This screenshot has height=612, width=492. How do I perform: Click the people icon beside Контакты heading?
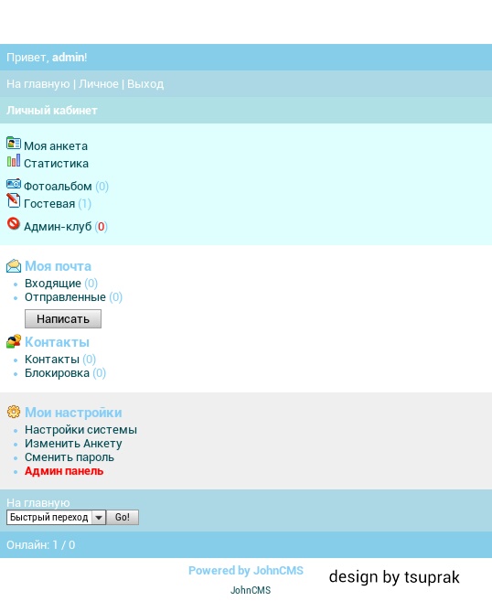(x=14, y=341)
